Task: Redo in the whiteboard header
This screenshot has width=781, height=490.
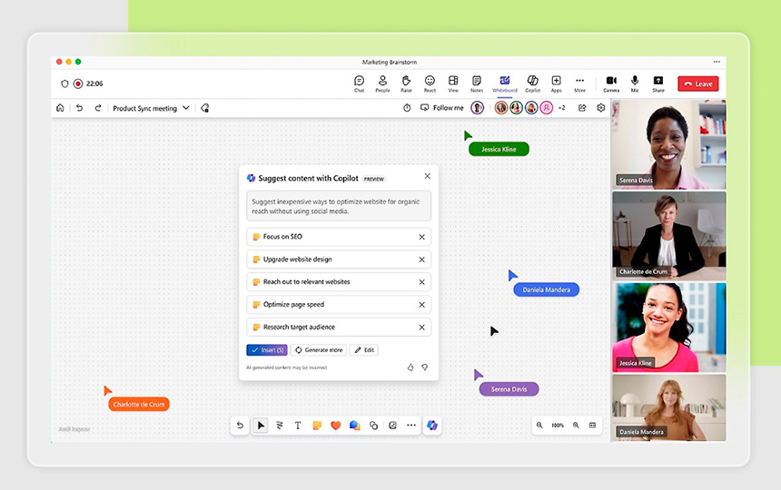Action: tap(98, 108)
